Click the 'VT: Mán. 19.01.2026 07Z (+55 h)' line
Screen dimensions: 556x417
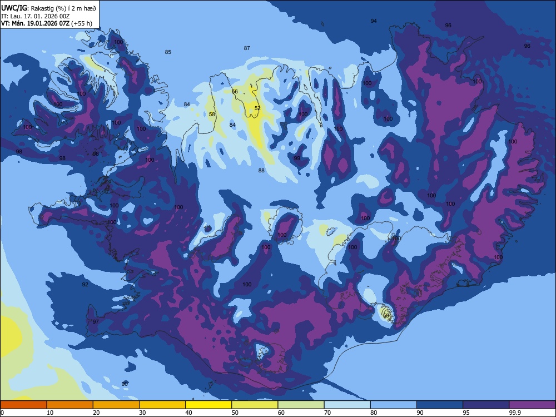point(47,23)
